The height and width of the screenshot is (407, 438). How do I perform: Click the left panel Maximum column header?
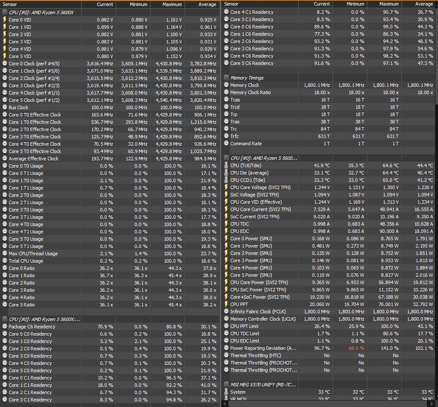167,4
